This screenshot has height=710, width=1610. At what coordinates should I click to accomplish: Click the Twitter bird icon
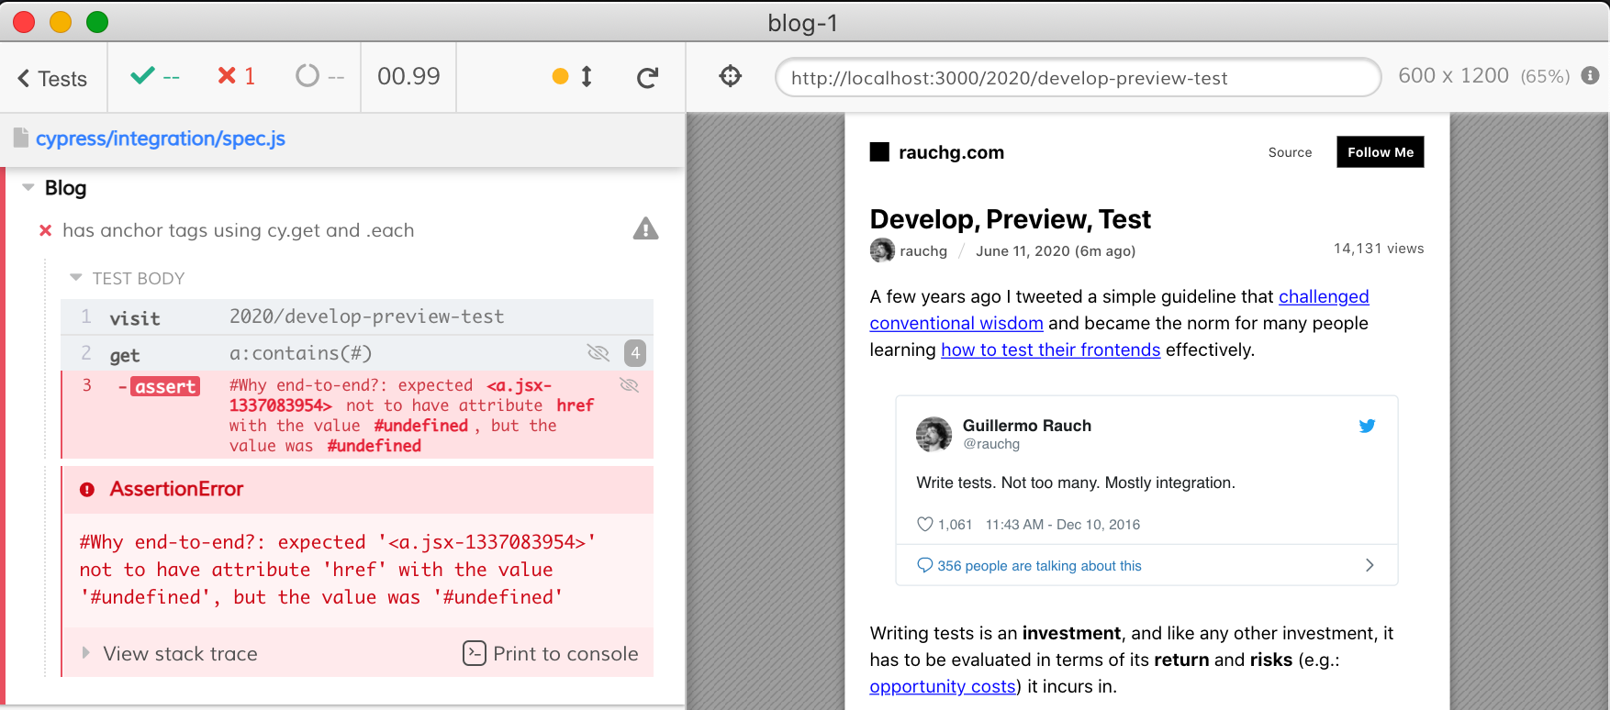pos(1368,426)
